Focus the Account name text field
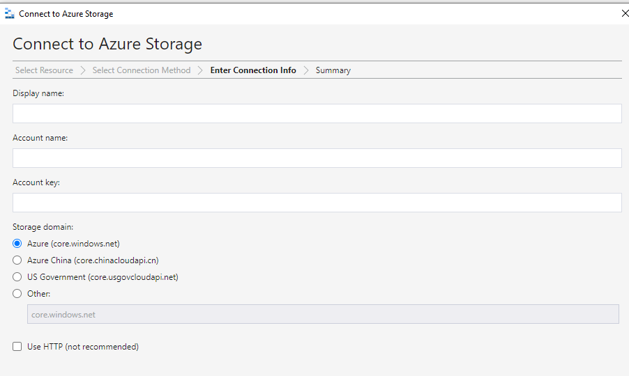Screen dimensions: 629x376 (317, 158)
